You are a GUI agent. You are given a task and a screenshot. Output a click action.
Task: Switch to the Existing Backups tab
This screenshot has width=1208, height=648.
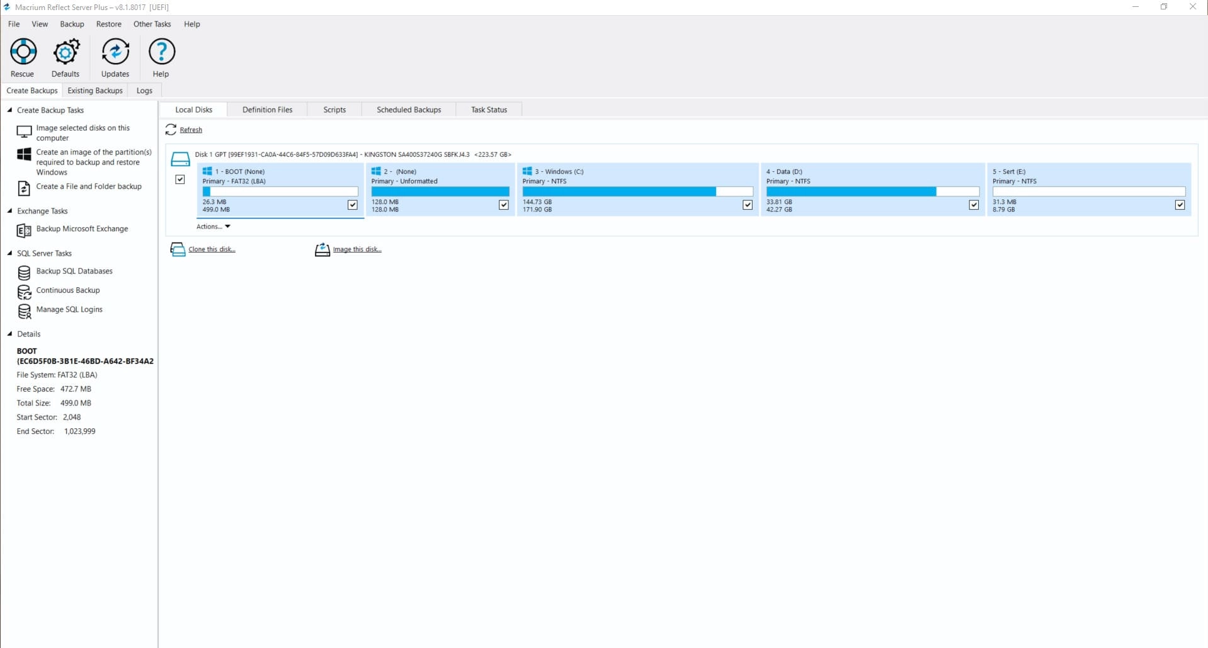click(x=95, y=91)
